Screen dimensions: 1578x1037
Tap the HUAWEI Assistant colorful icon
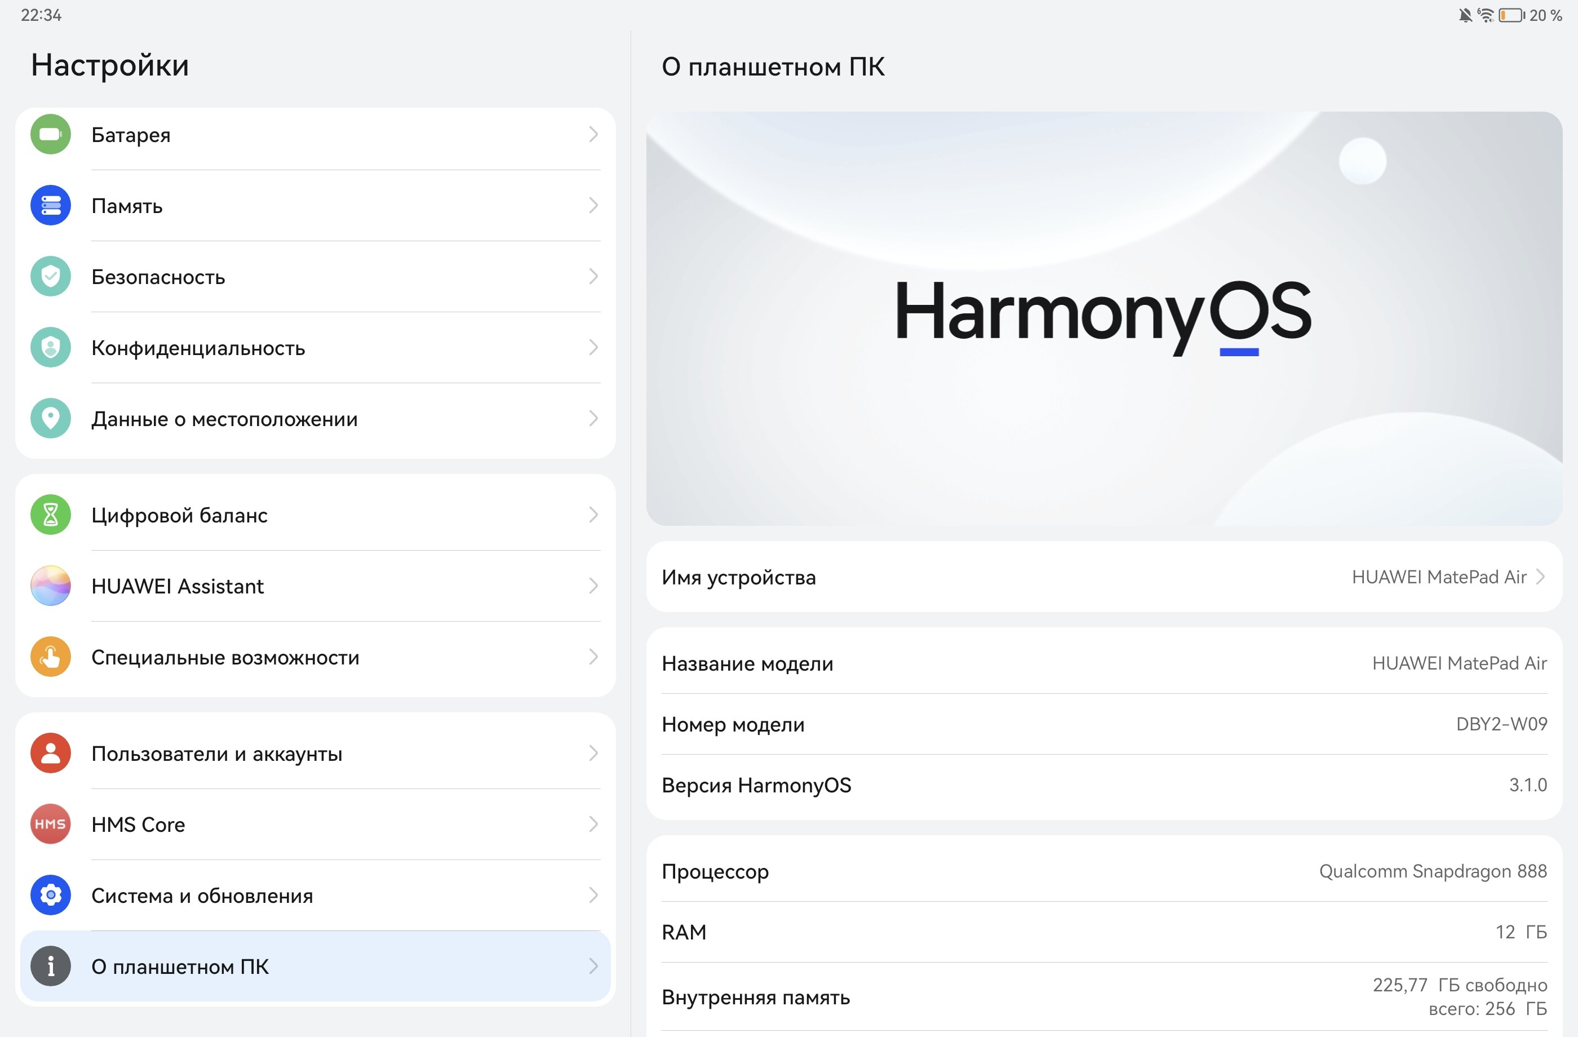point(50,586)
